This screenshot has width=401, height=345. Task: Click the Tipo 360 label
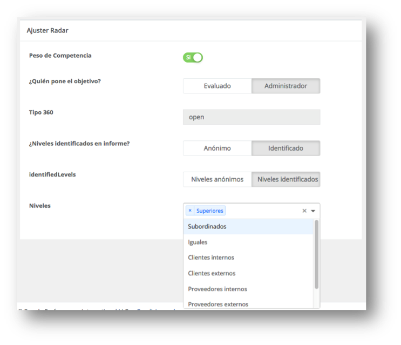click(41, 112)
